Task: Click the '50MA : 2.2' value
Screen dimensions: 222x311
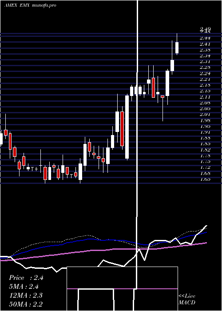Action: 26,304
